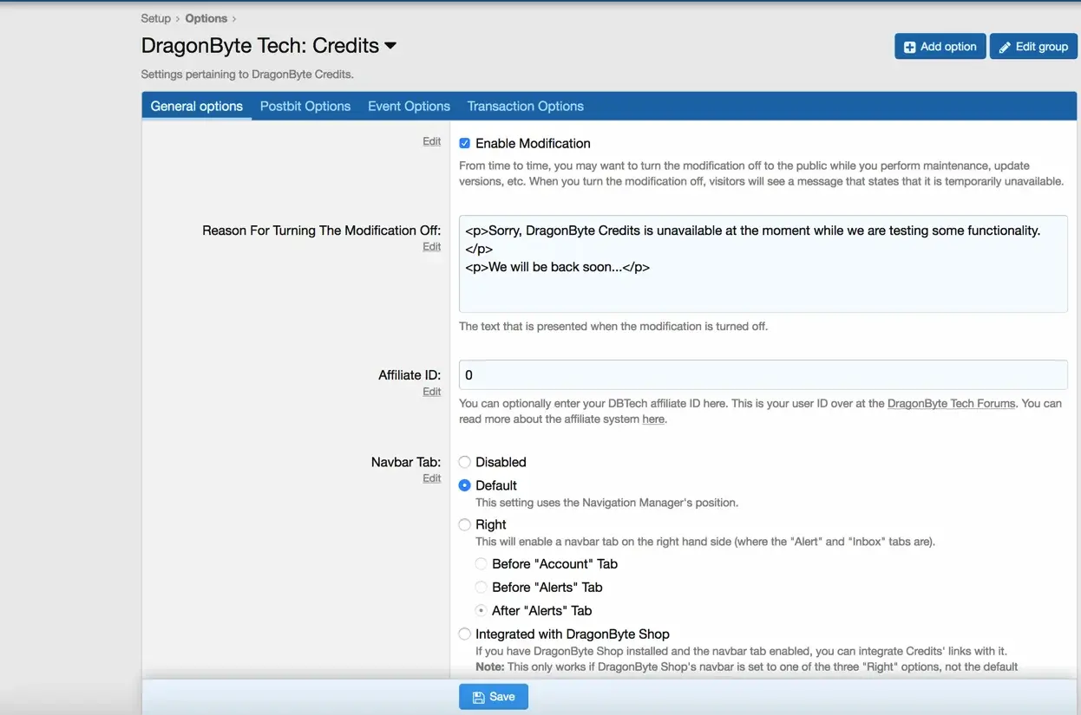Pick the Before "Account" Tab radio option
This screenshot has width=1081, height=715.
pyautogui.click(x=482, y=563)
